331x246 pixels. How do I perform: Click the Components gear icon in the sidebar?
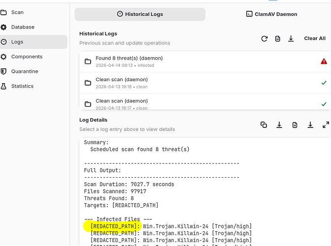click(3, 57)
